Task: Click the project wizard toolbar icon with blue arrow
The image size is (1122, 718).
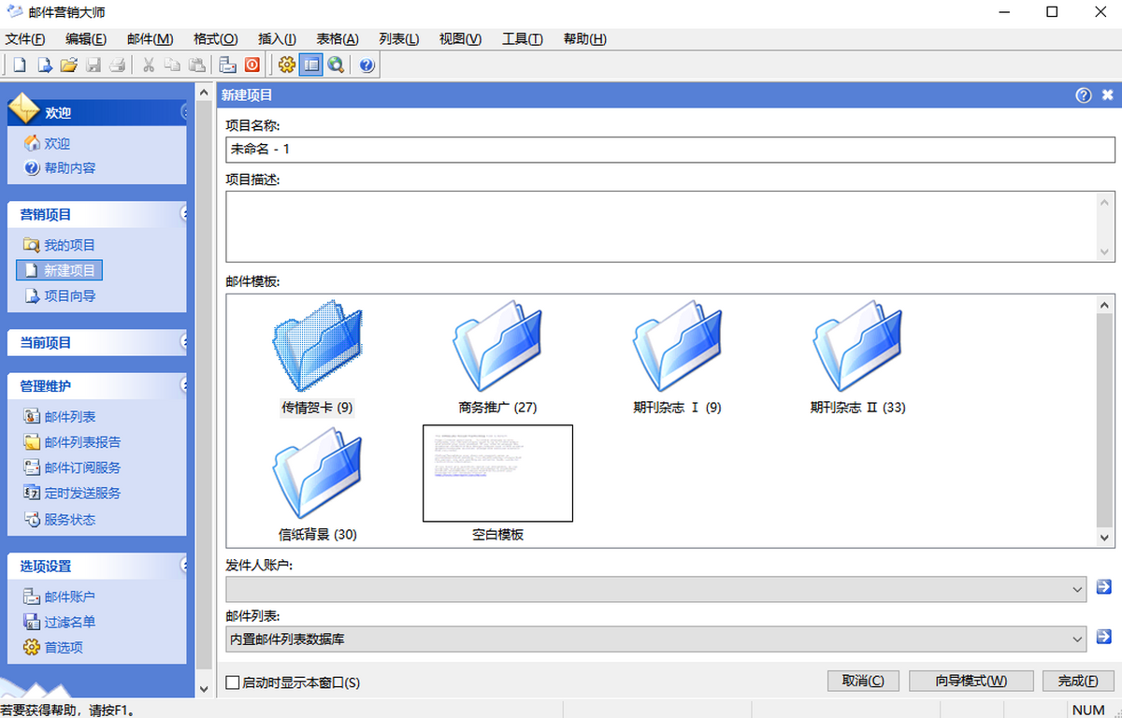Action: (x=44, y=65)
